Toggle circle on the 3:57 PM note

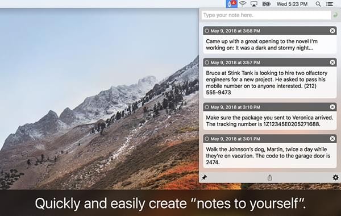(207, 63)
